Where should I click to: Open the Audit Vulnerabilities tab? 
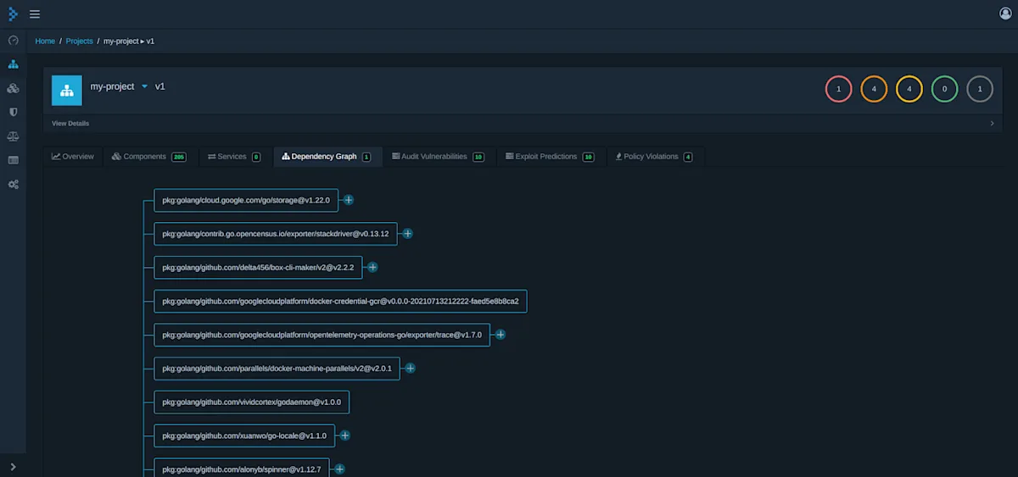438,157
